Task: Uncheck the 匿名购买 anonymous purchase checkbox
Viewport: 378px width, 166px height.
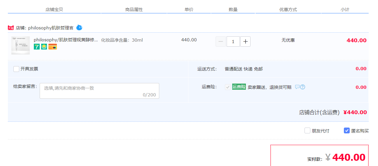Action: (347, 130)
